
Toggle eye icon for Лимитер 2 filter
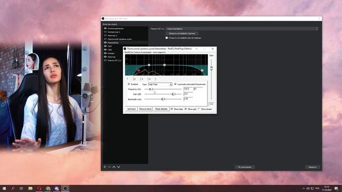(x=105, y=36)
